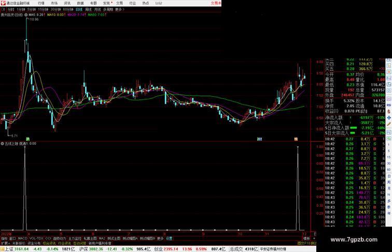Image resolution: width=392 pixels, height=252 pixels.
Task: Click the 15 minute shortcut in sidebar
Action: pyautogui.click(x=389, y=157)
